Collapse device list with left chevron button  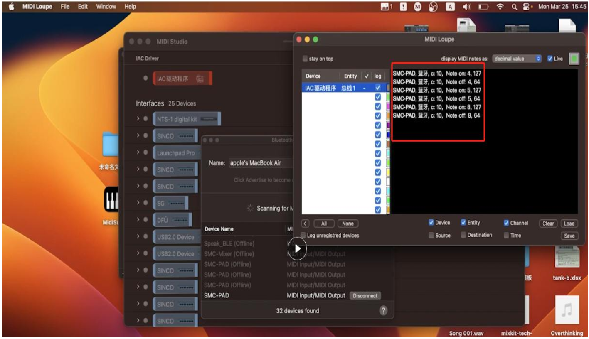306,224
